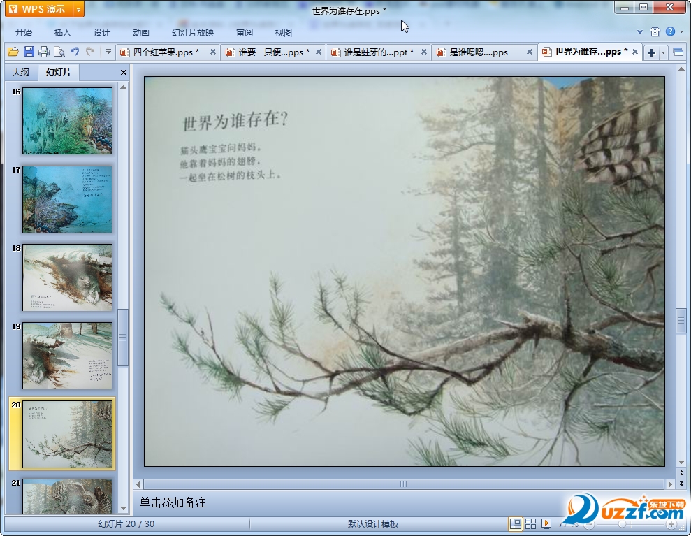Click editor vertical scroll down arrow
The width and height of the screenshot is (691, 536).
(681, 462)
